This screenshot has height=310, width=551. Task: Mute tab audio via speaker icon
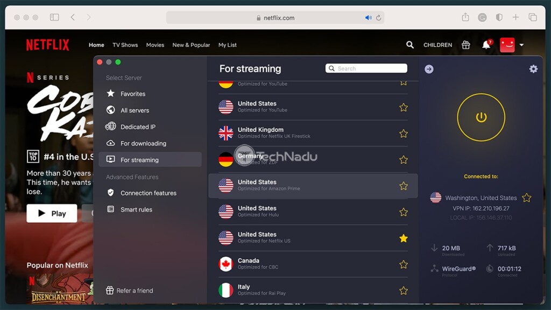[368, 18]
